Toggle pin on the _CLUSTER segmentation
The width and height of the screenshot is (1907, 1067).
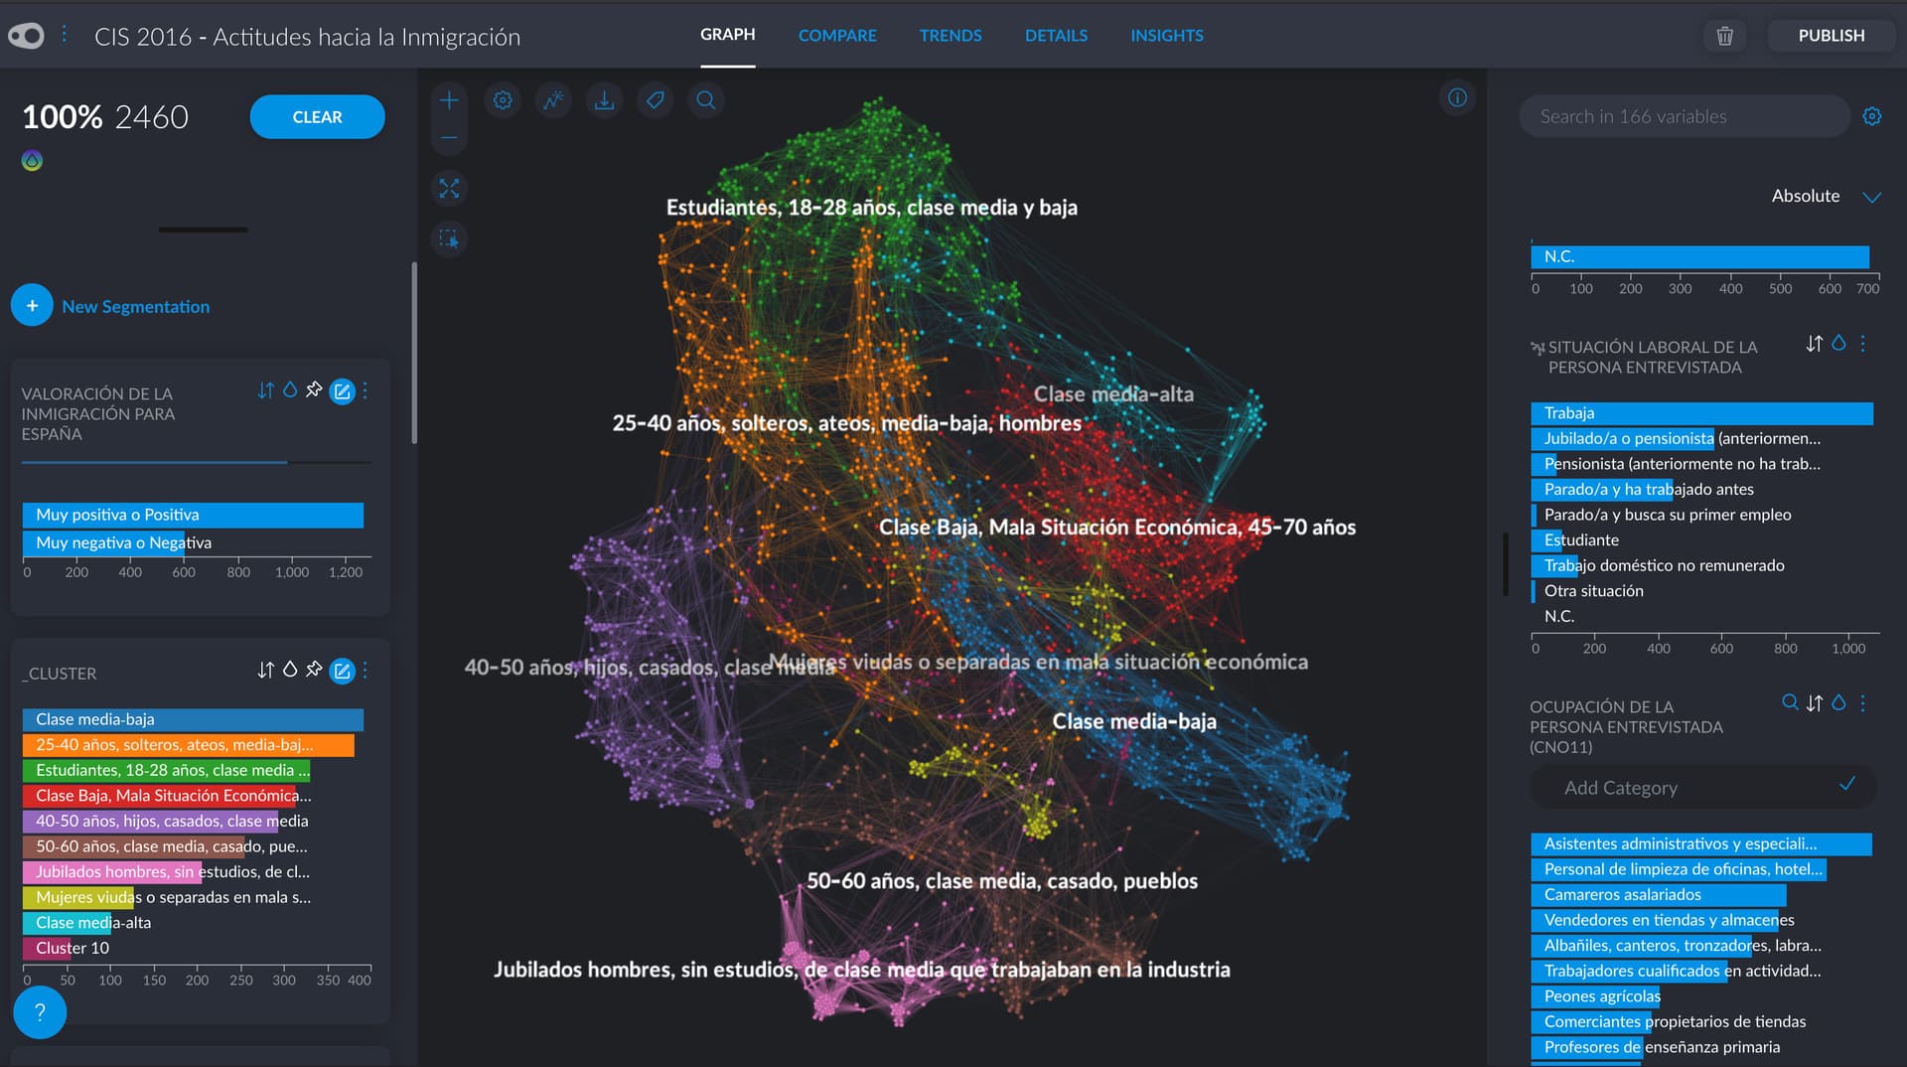coord(314,670)
